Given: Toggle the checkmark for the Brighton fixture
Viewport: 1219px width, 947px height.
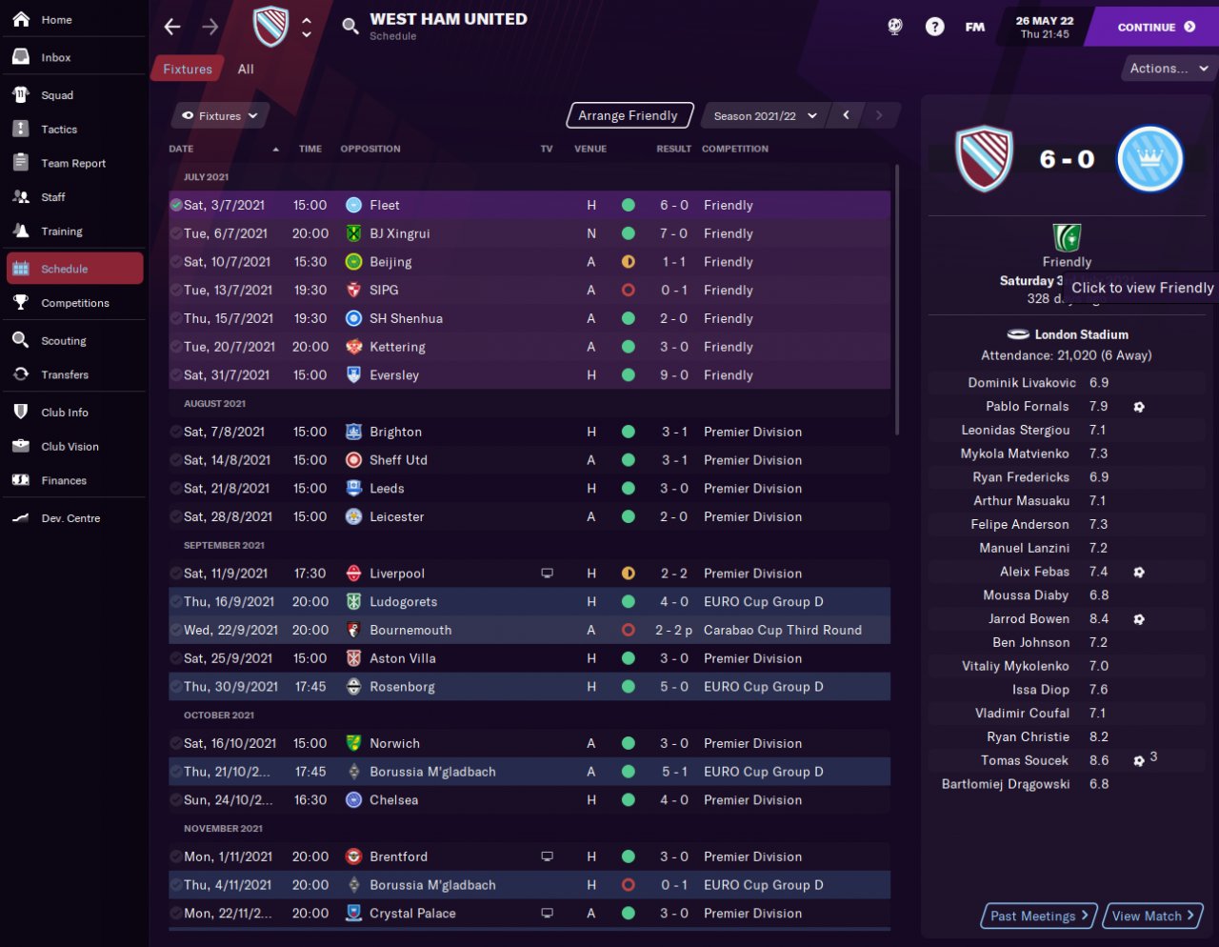Looking at the screenshot, I should pos(176,432).
